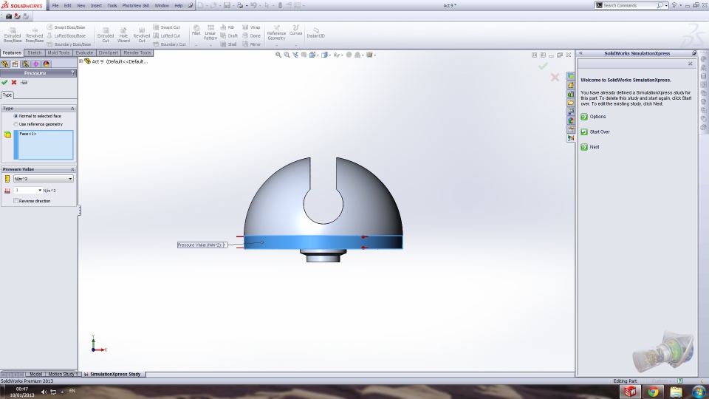Open the ConfigurationManager tab icon
This screenshot has width=709, height=399.
(x=25, y=64)
